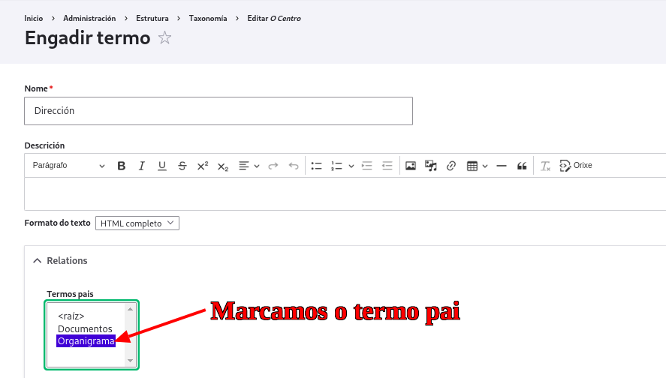The width and height of the screenshot is (666, 378).
Task: Insert an image into the description
Action: (411, 166)
